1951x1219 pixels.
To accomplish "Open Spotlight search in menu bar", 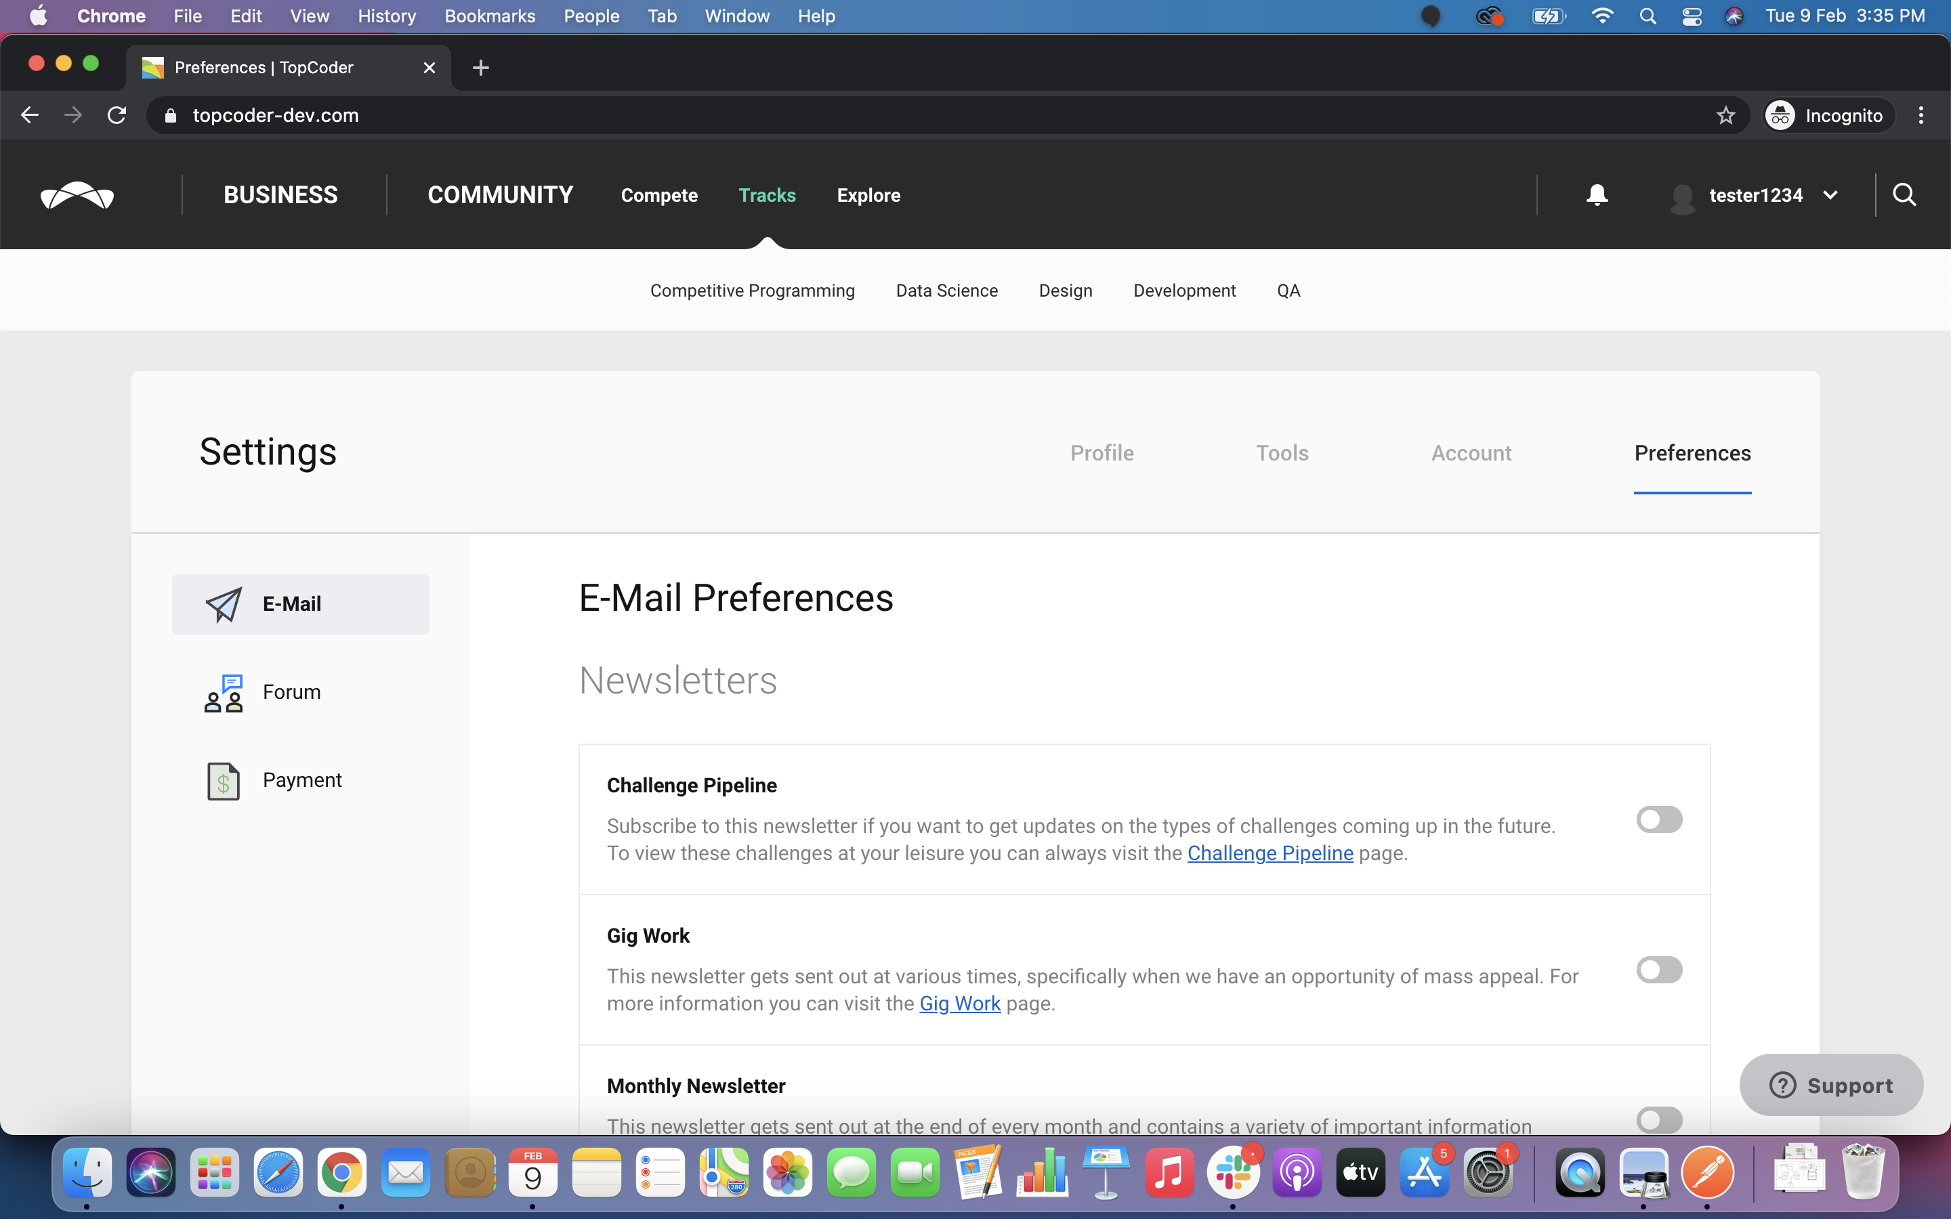I will point(1648,16).
